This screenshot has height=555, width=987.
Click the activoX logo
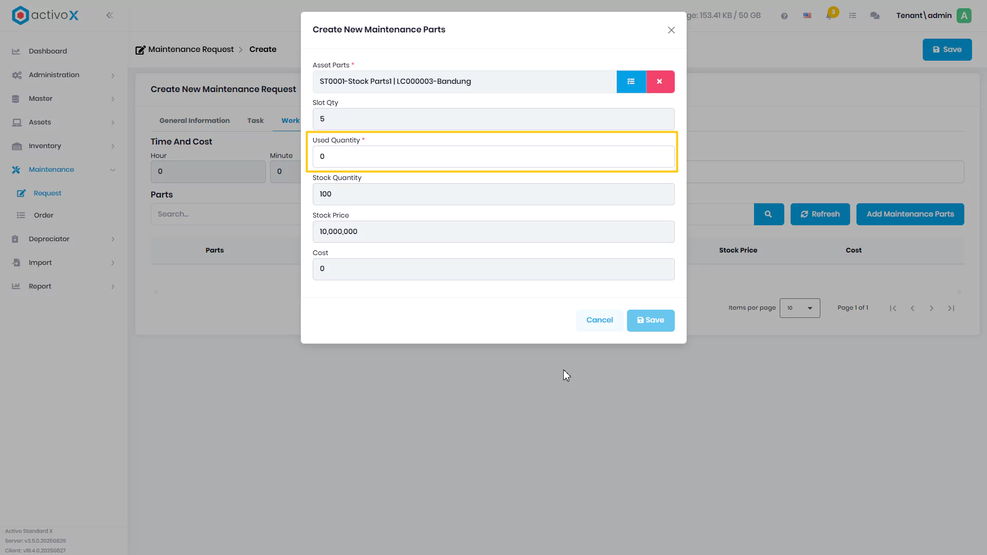tap(45, 15)
